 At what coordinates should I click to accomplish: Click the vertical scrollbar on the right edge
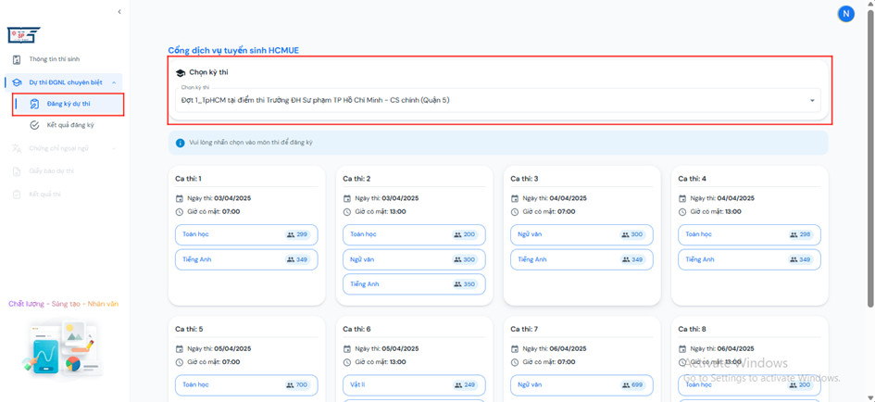pos(869,185)
